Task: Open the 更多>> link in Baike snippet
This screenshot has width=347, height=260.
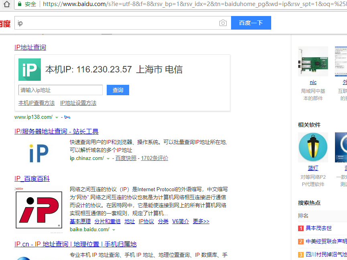Action: coord(201,221)
